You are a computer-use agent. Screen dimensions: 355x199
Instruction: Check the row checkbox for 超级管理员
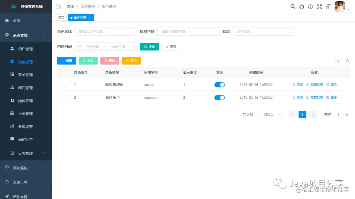click(x=64, y=85)
